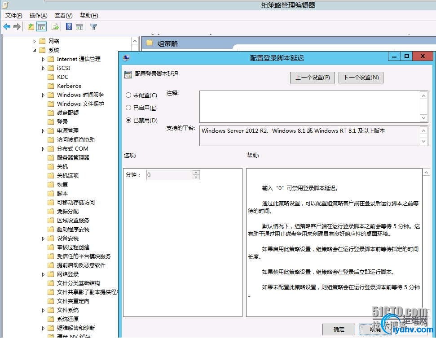The width and height of the screenshot is (436, 338).
Task: Select 服务器管理器 tree item
Action: pyautogui.click(x=73, y=158)
